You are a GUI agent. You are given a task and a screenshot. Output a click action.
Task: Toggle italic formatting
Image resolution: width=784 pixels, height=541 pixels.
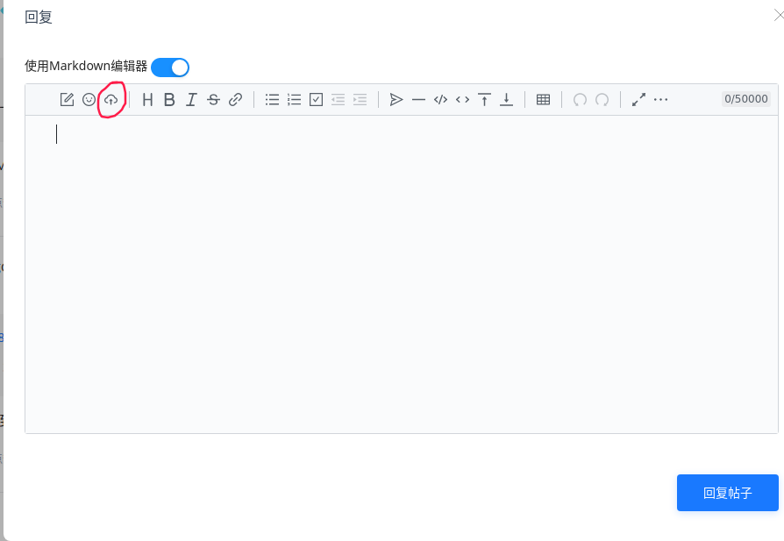click(x=191, y=99)
